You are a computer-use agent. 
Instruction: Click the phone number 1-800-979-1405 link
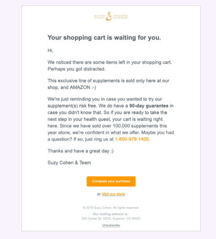[132, 139]
